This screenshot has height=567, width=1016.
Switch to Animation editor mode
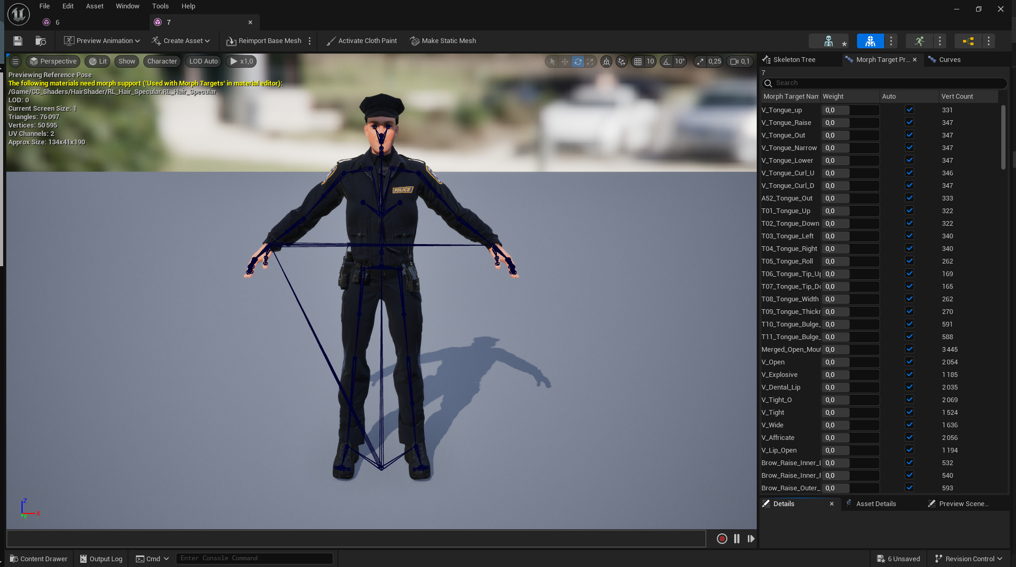[919, 41]
